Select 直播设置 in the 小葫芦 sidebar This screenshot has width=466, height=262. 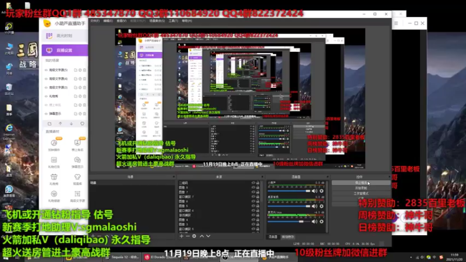tap(65, 50)
